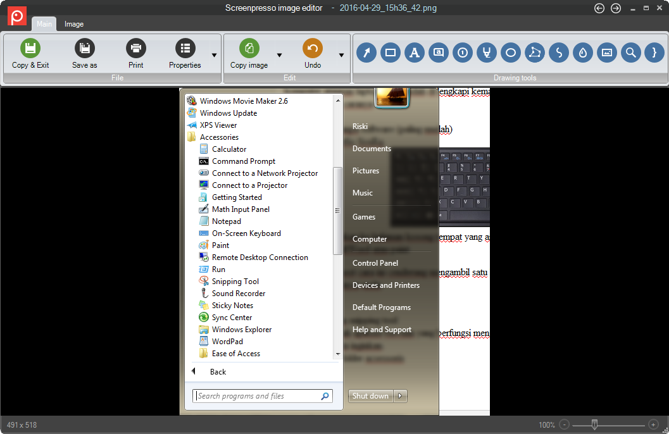Screen dimensions: 669x434
Task: Click the Paint entry
Action: (221, 245)
